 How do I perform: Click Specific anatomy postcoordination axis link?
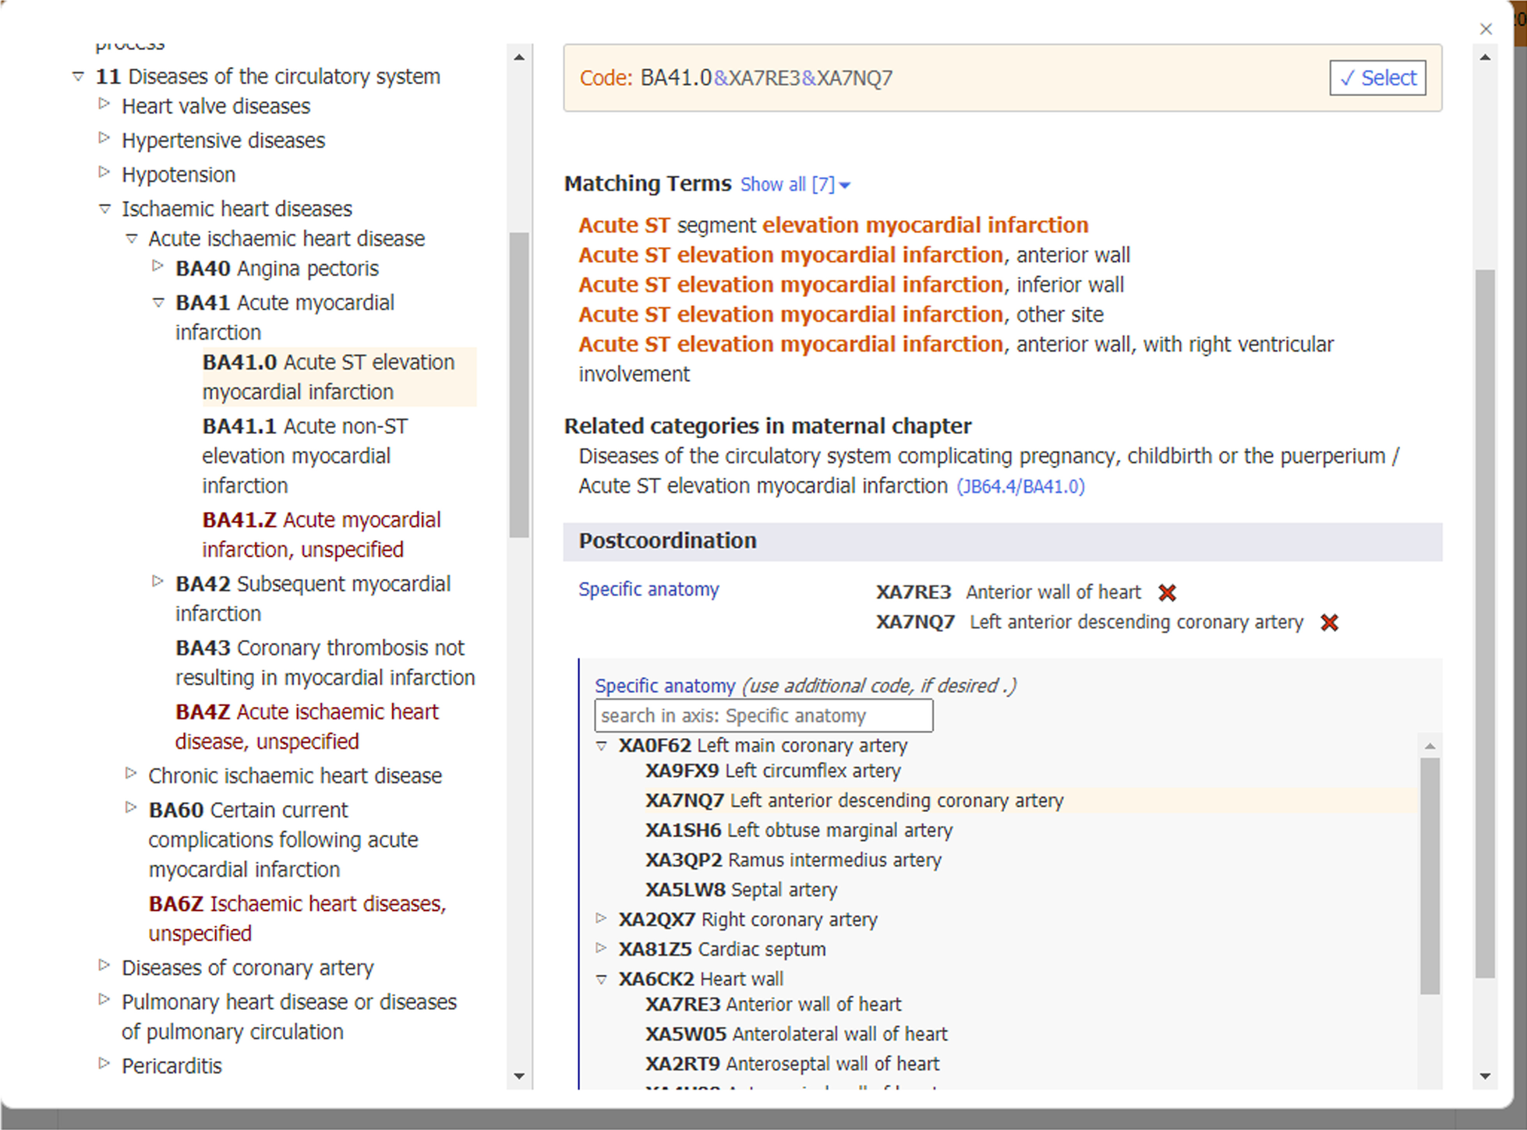tap(648, 590)
